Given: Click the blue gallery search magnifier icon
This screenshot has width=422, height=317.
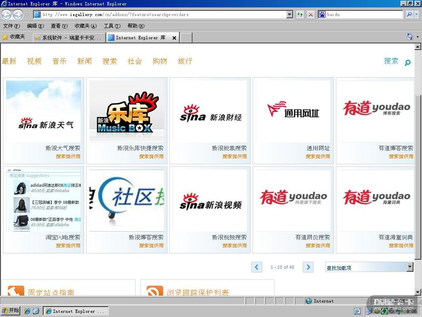Looking at the screenshot, I should pos(408,63).
